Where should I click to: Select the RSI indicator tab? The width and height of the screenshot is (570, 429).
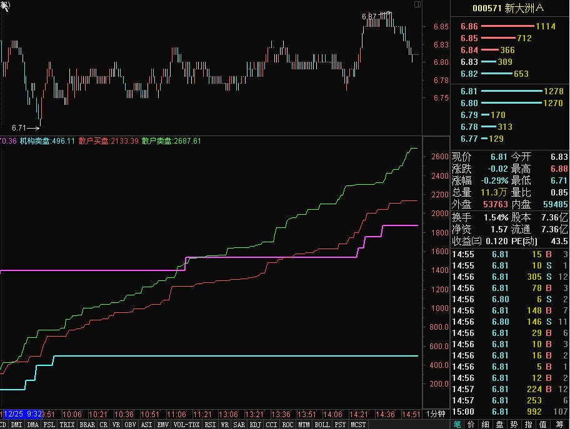211,425
